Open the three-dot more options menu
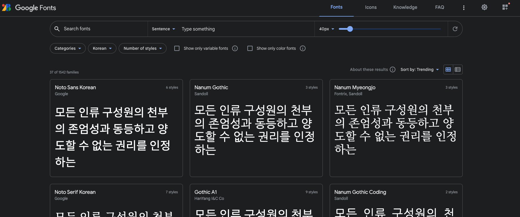Viewport: 520px width, 217px height. [464, 8]
